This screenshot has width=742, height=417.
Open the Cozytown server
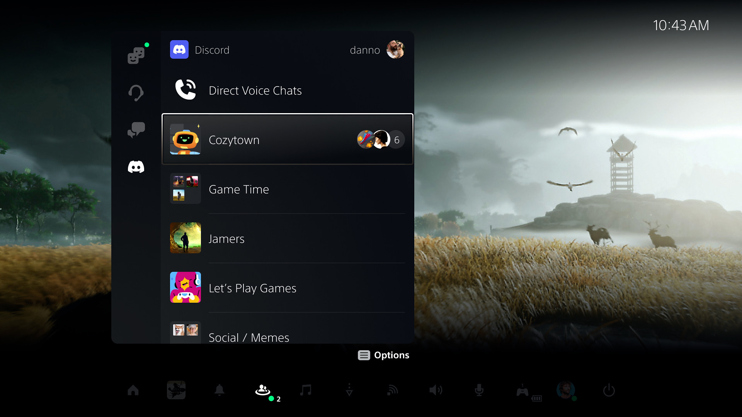(x=287, y=139)
